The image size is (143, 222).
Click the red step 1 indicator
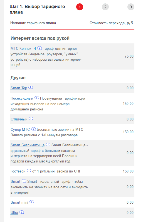[x=80, y=7]
